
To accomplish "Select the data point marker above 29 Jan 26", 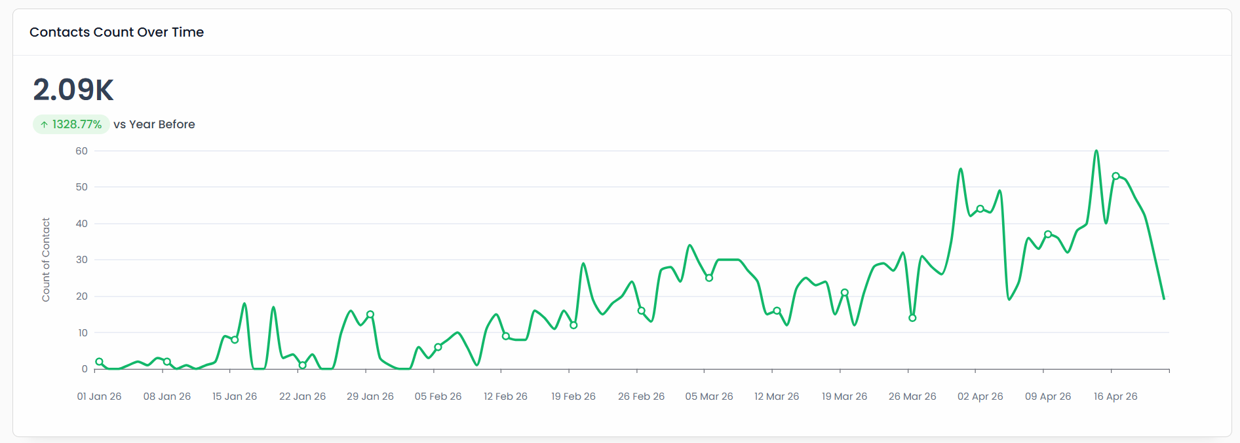I will [x=370, y=314].
